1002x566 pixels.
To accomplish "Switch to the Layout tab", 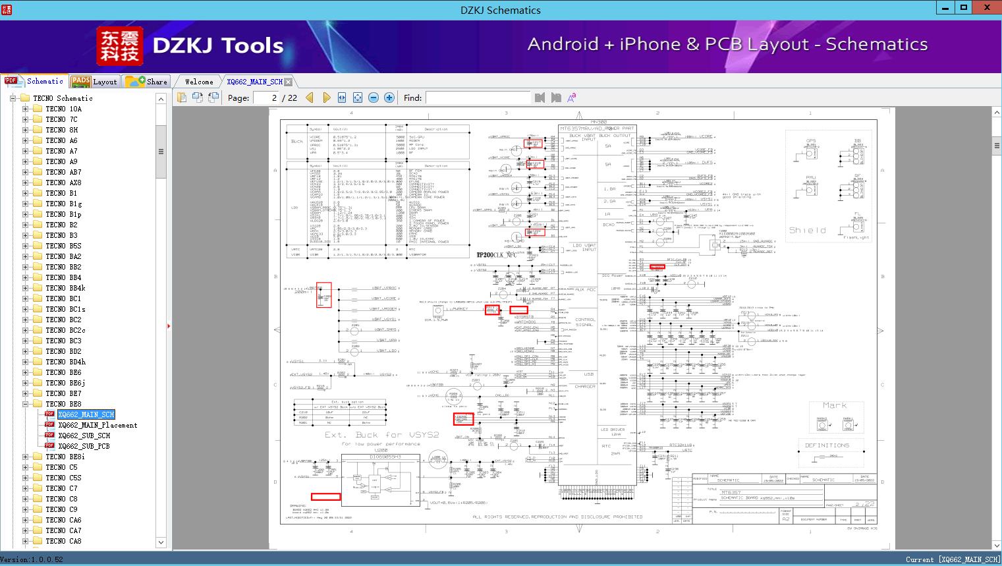I will point(94,82).
